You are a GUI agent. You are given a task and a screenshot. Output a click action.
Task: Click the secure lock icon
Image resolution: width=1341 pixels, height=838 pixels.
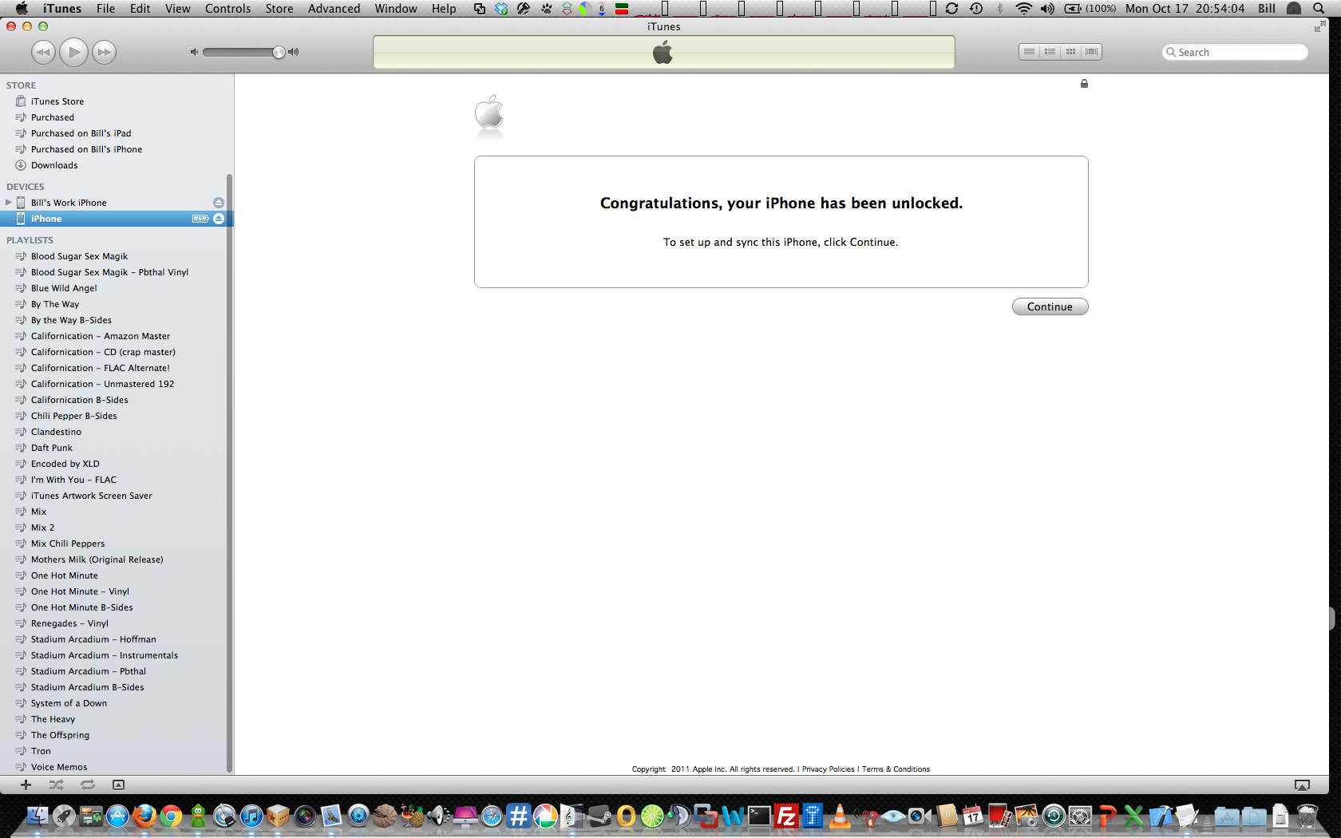1084,84
